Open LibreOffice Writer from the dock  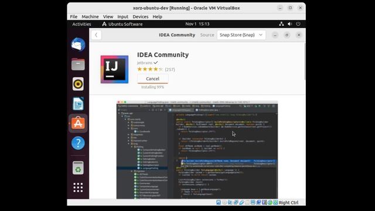[78, 104]
